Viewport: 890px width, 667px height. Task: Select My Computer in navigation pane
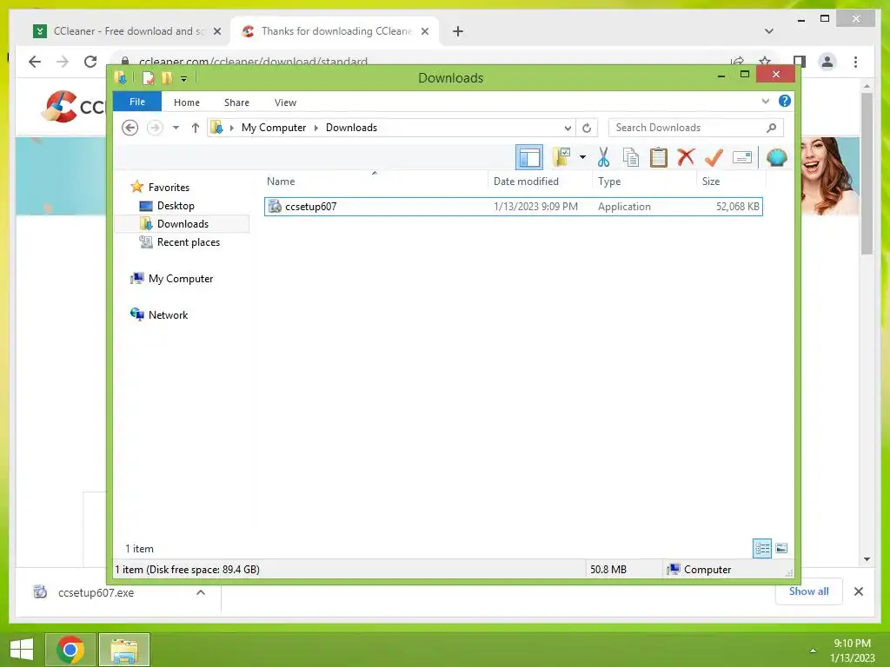tap(181, 279)
